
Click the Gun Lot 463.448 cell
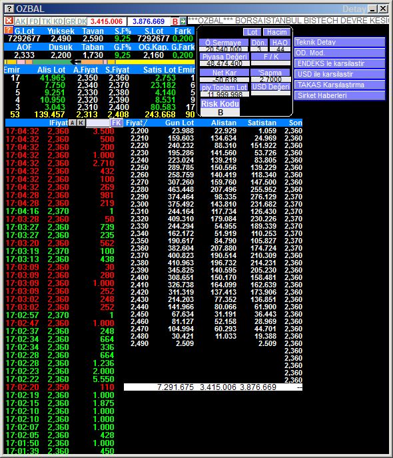pyautogui.click(x=181, y=189)
